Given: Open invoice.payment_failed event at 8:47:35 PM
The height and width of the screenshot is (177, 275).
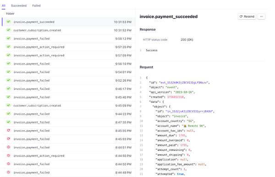Looking at the screenshot, I should pyautogui.click(x=69, y=122).
